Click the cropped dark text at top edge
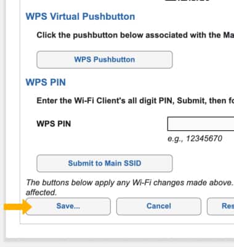 click(x=187, y=1)
